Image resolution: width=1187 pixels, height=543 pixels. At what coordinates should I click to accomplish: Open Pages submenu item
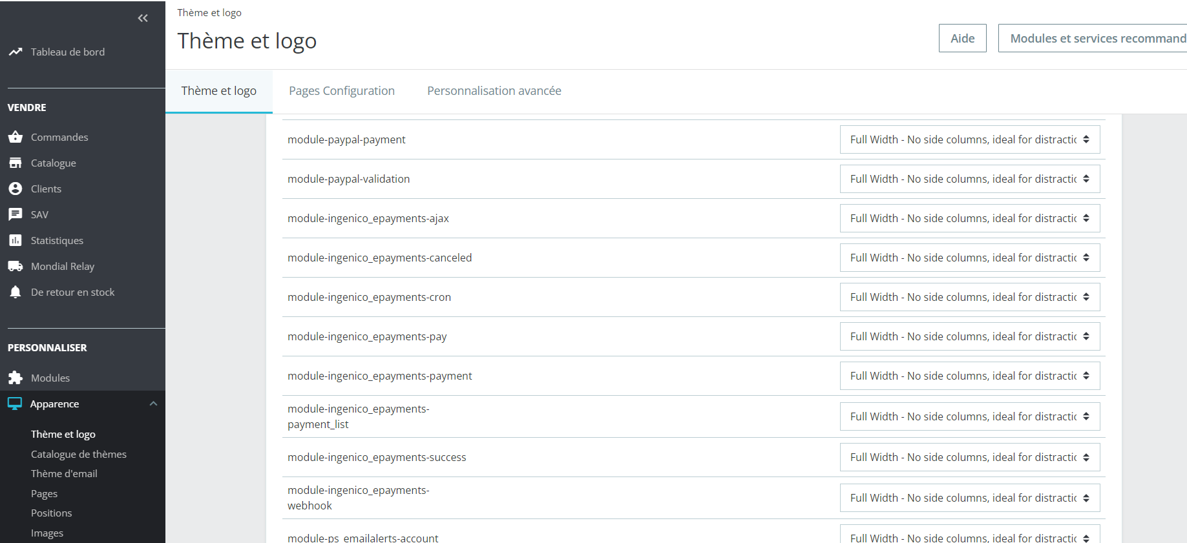(x=44, y=493)
